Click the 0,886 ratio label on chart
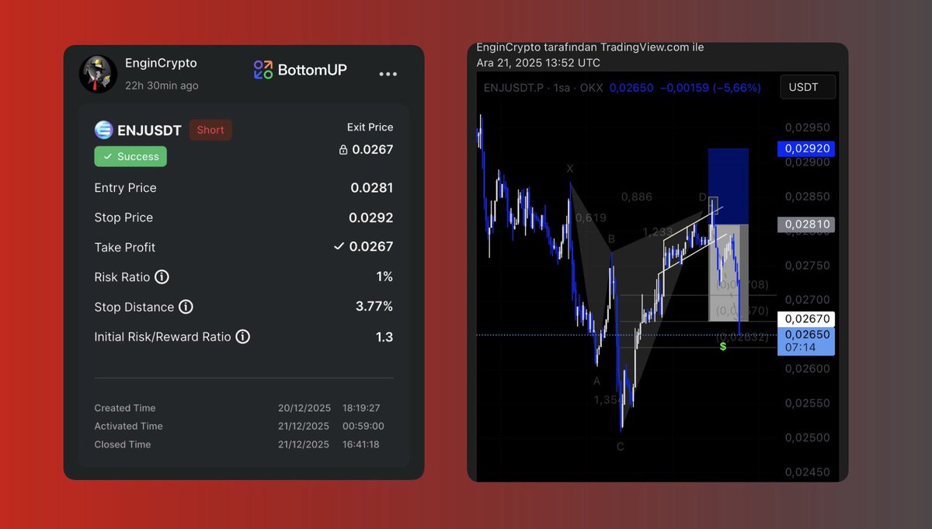The height and width of the screenshot is (529, 932). pyautogui.click(x=637, y=197)
